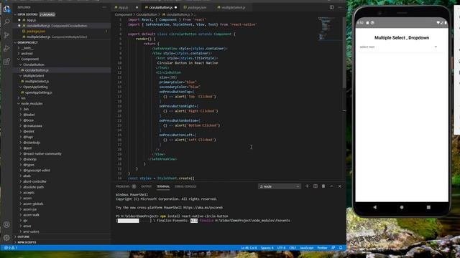Viewport: 460px width, 258px height.
Task: Create a new terminal with plus icon
Action: 307,186
